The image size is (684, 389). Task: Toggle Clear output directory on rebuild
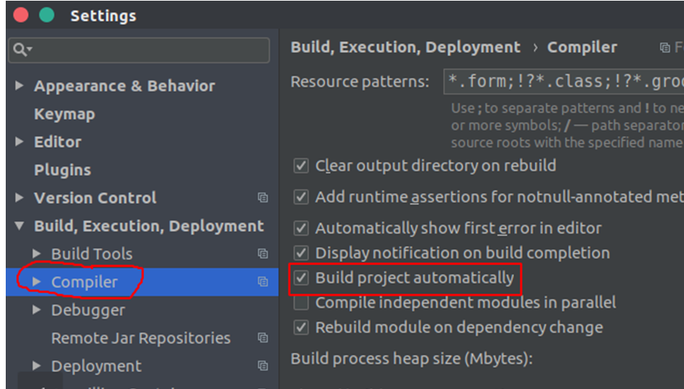point(301,166)
